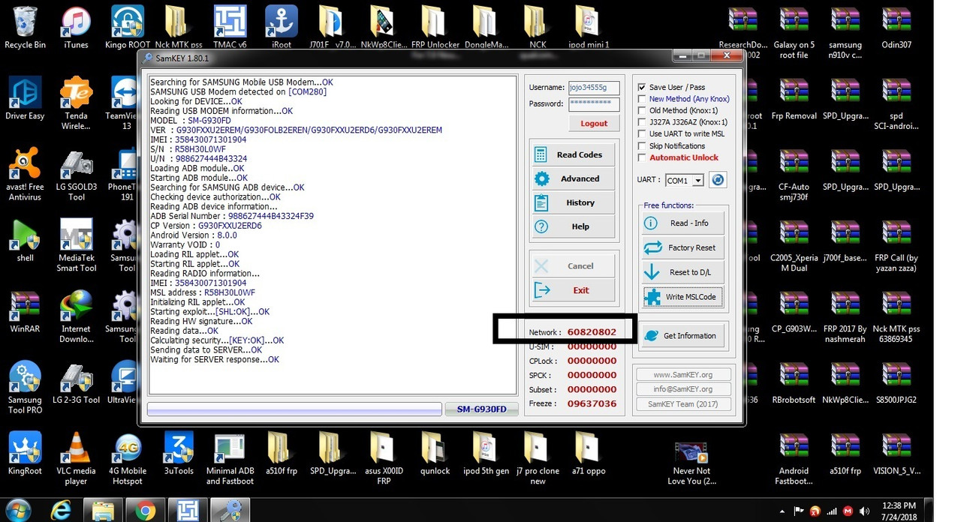Click the SamKEY progress bar
The height and width of the screenshot is (522, 961).
(x=294, y=409)
